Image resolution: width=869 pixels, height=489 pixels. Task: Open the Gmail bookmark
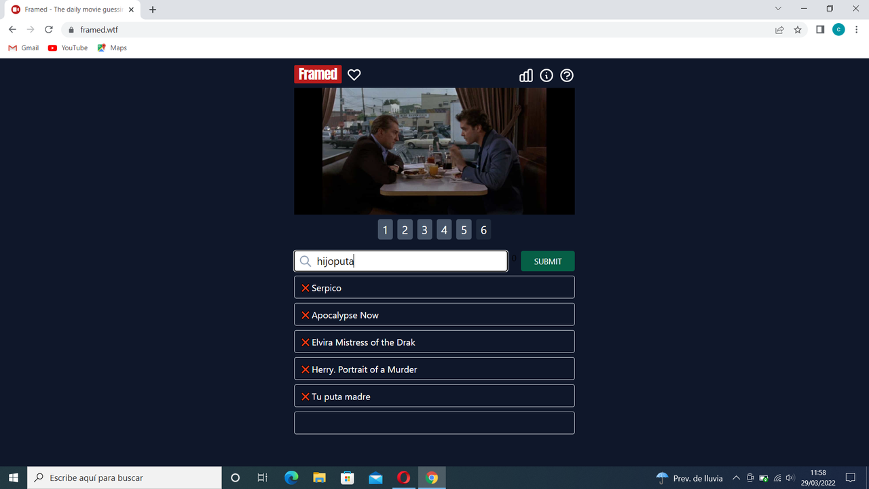click(24, 48)
